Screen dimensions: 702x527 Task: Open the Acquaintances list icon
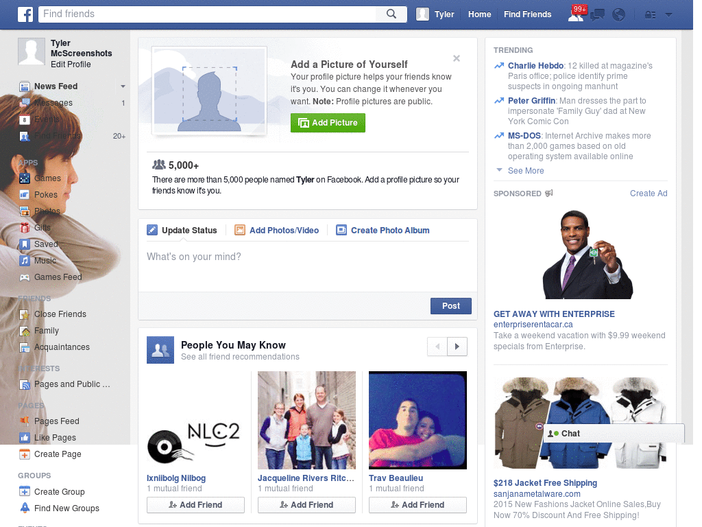(x=25, y=347)
